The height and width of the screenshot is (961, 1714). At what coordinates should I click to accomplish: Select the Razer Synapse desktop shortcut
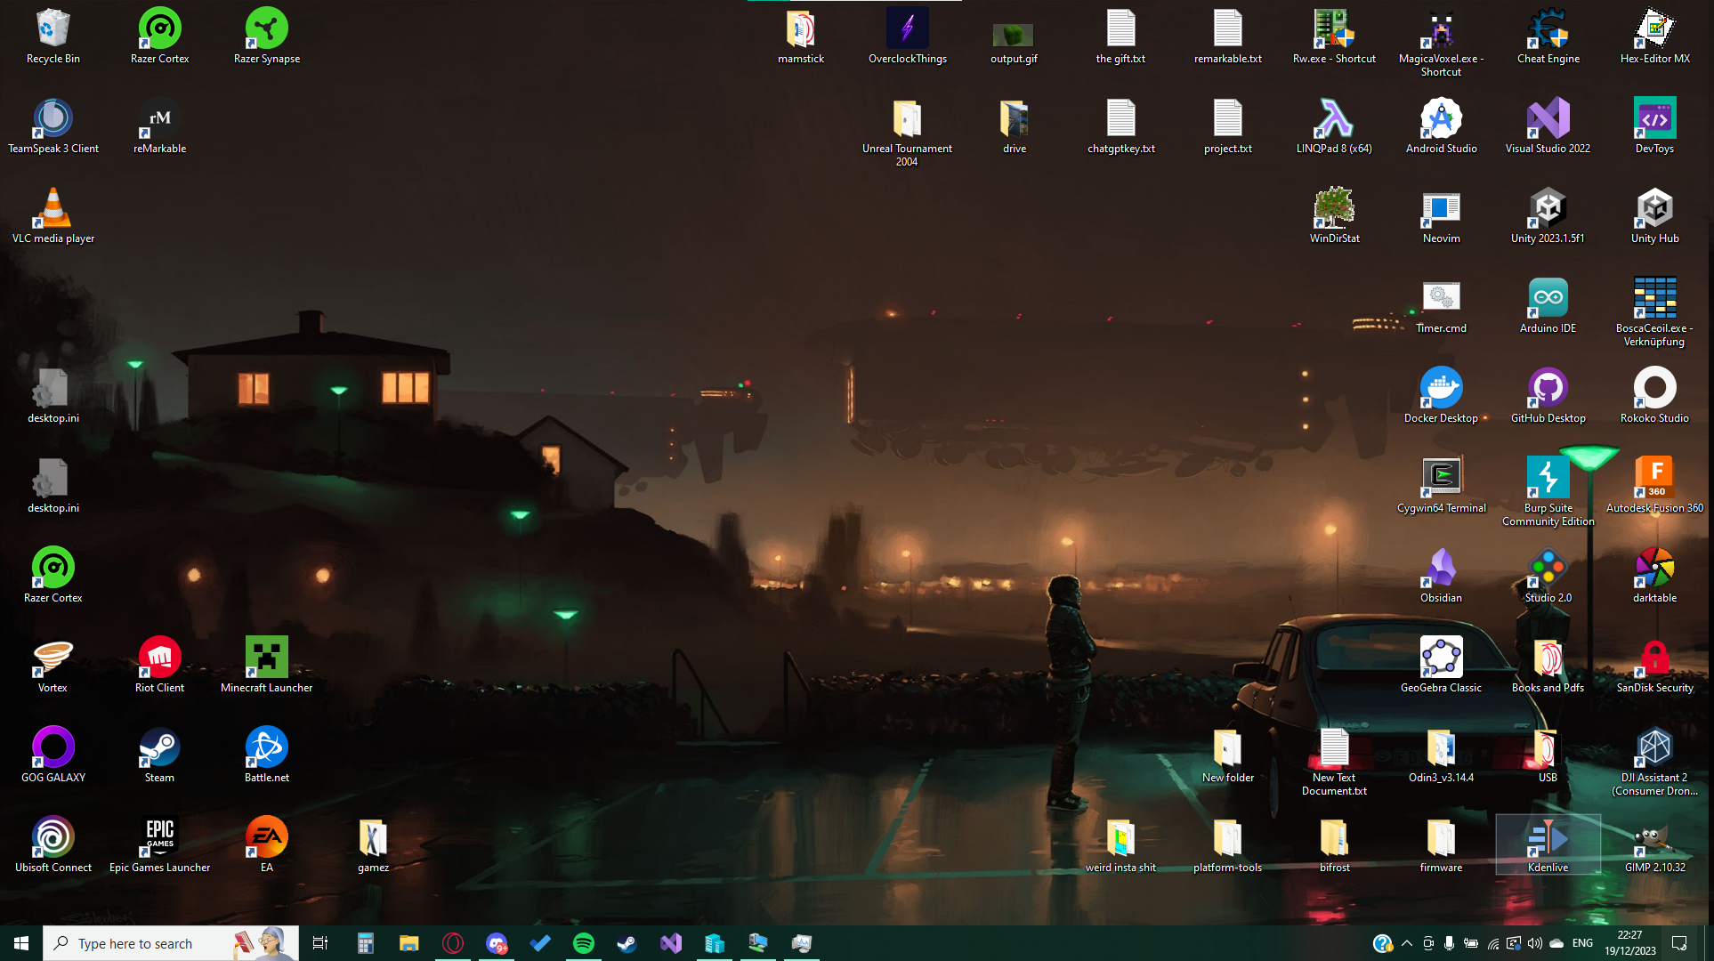[266, 36]
